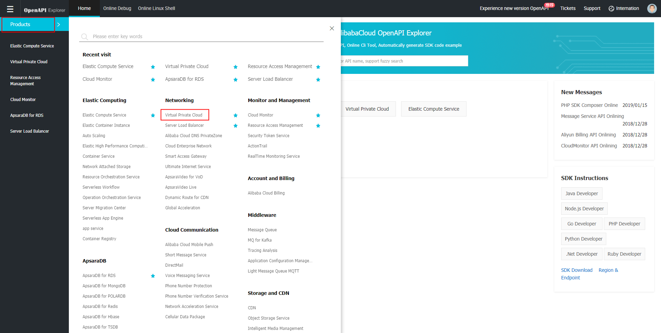Image resolution: width=661 pixels, height=333 pixels.
Task: Open Go Developer SDK instructions
Action: tap(582, 224)
